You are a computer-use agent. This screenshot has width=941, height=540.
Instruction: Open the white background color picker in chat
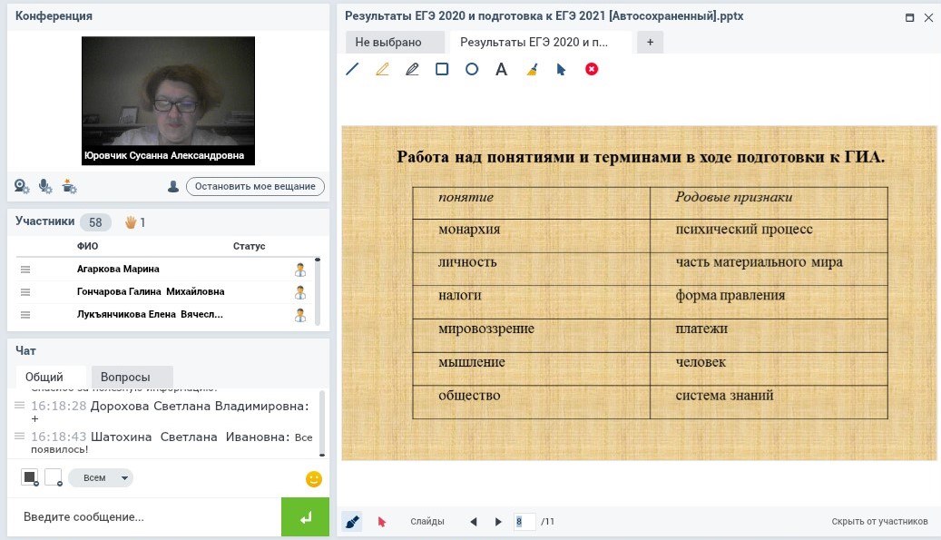(x=54, y=477)
